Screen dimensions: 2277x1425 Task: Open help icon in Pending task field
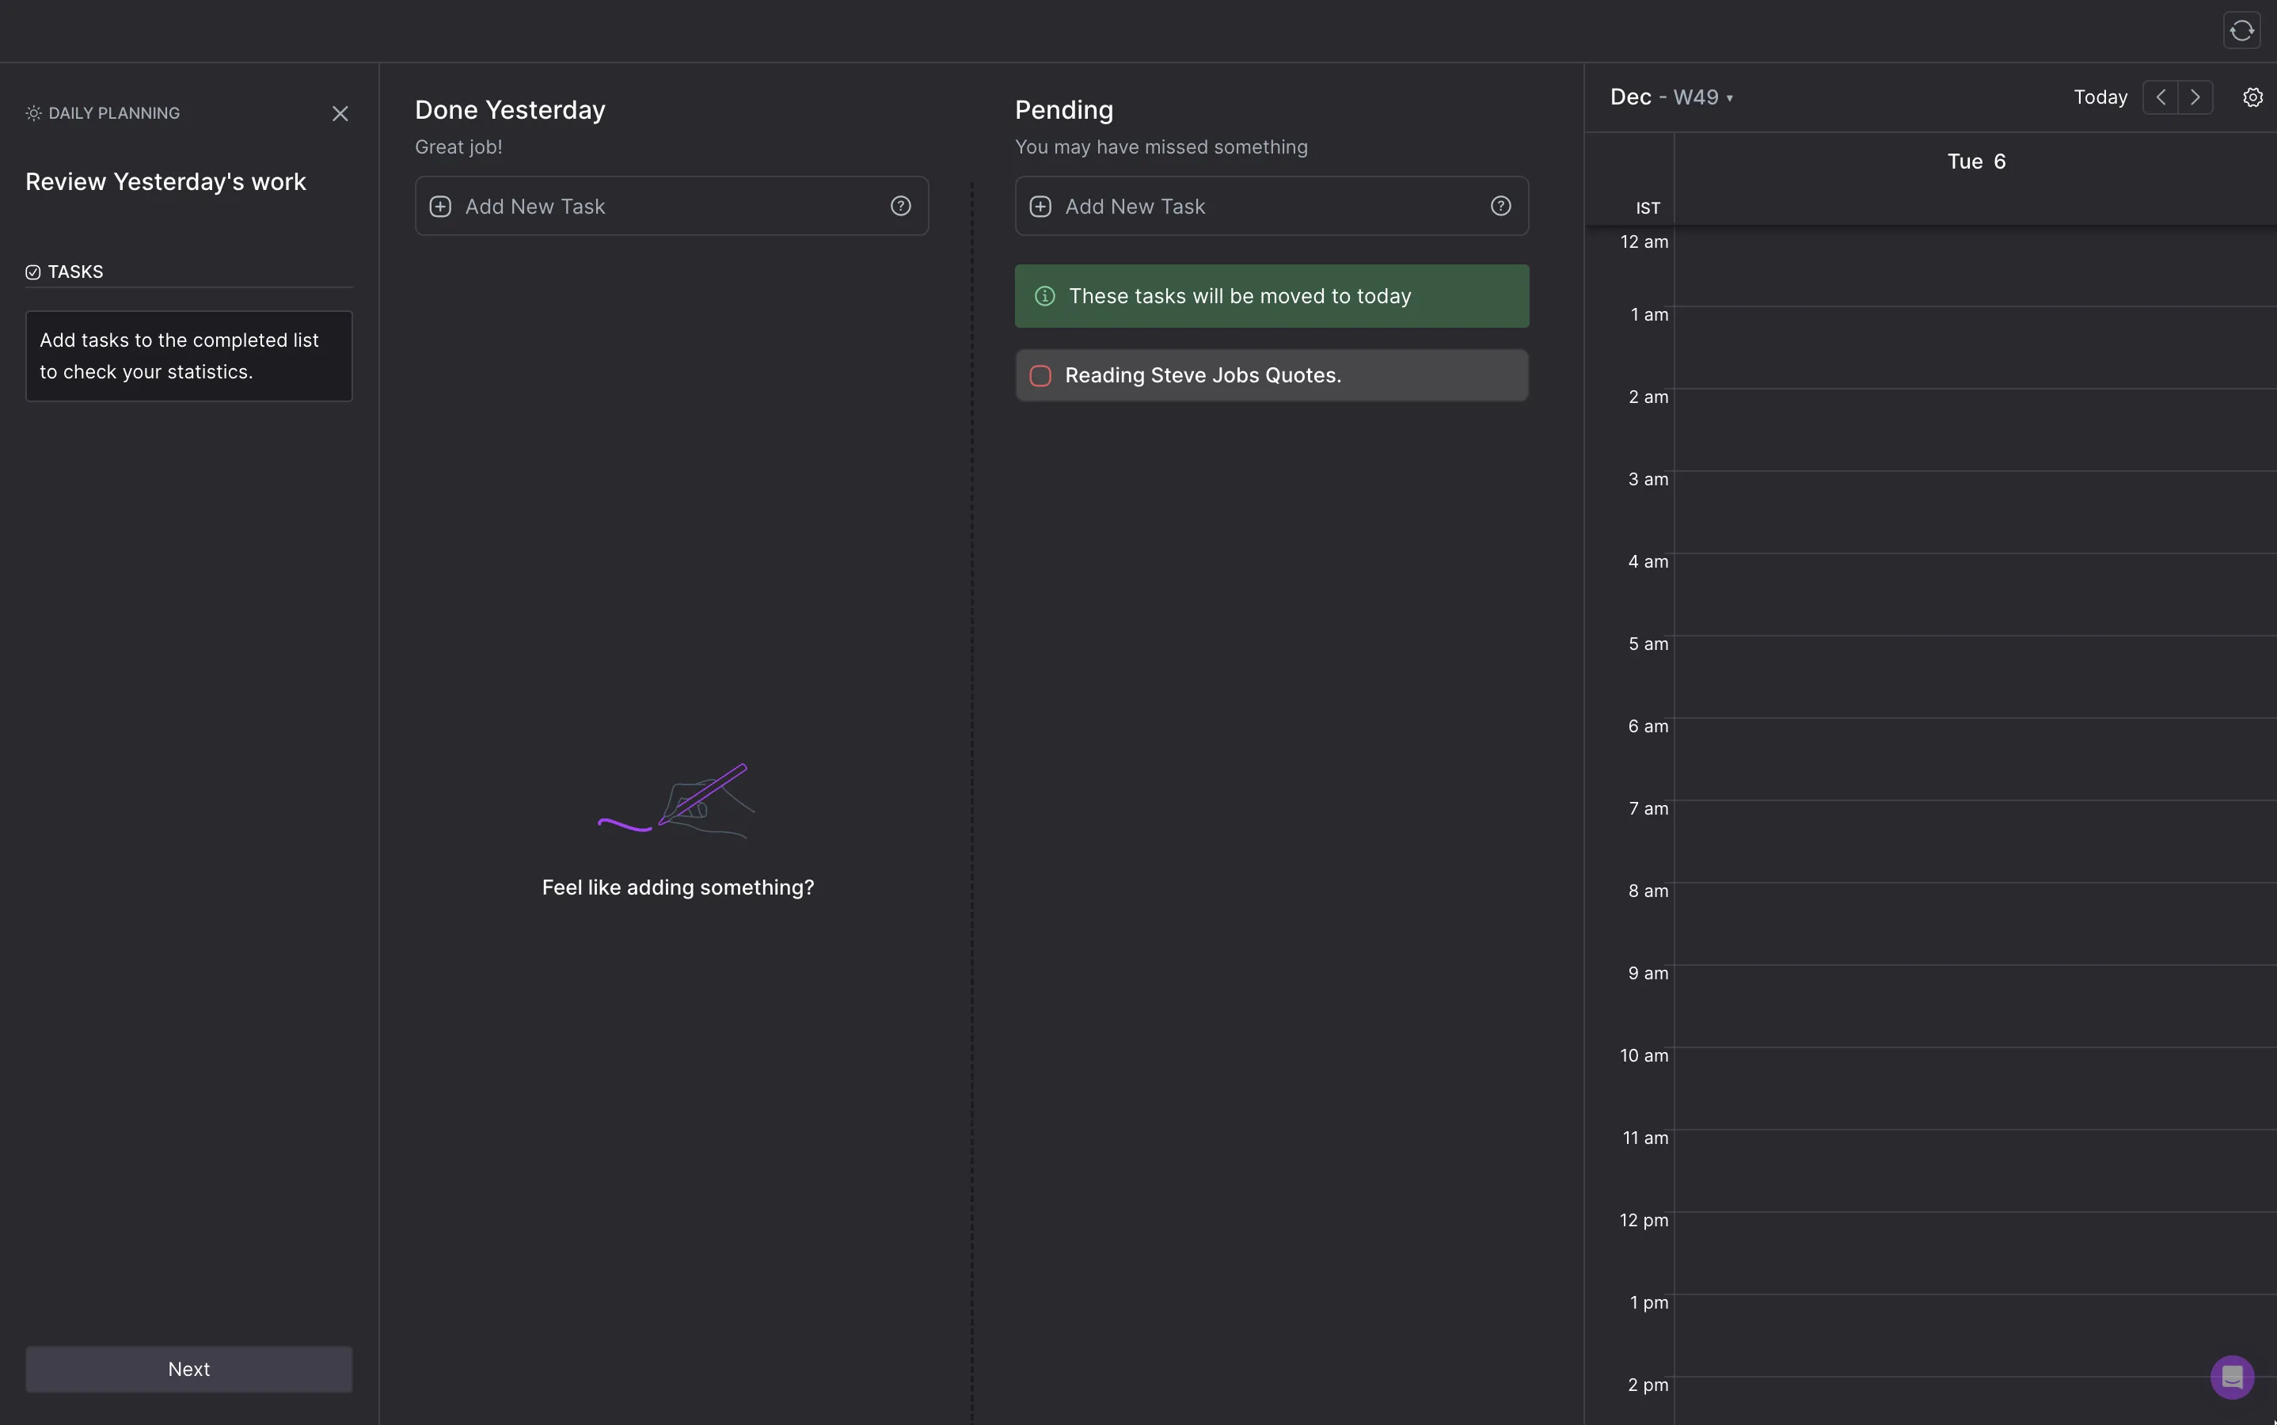pos(1501,206)
